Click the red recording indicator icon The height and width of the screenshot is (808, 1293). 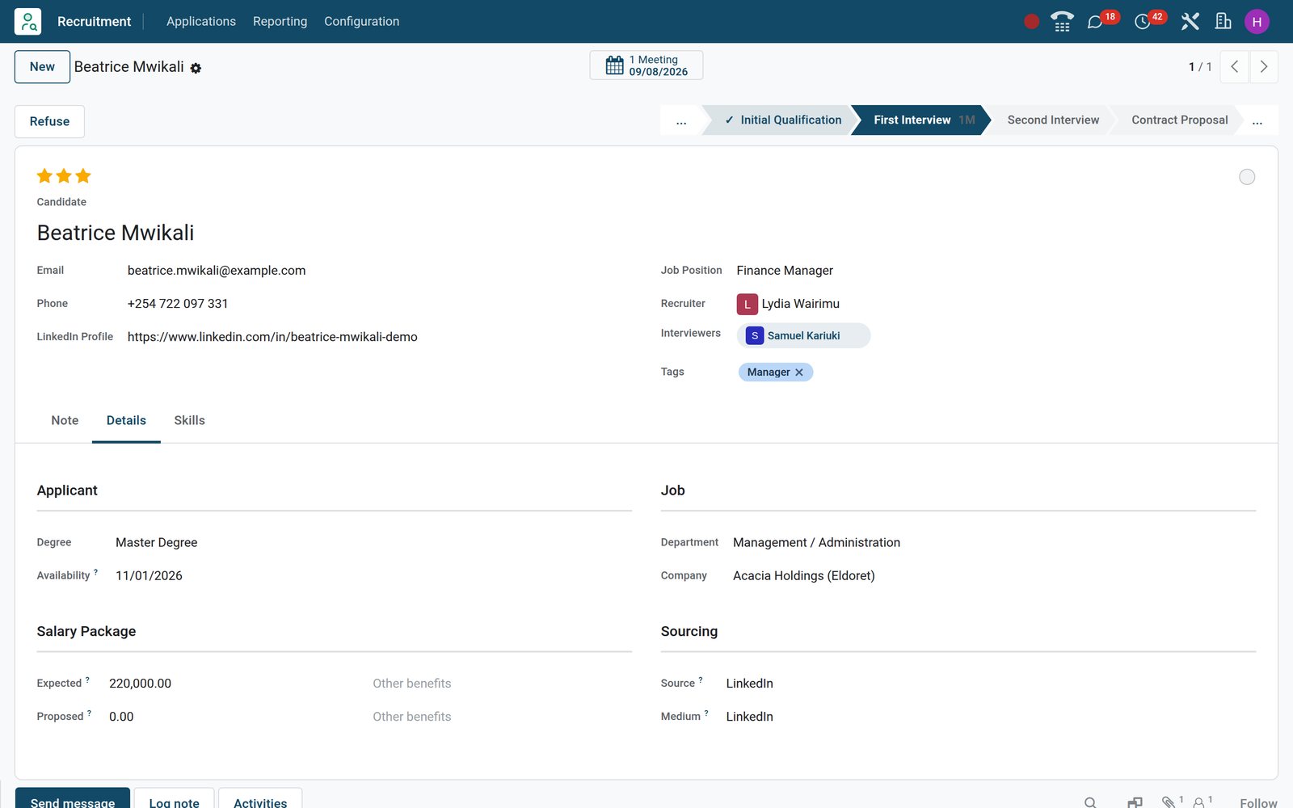point(1031,22)
